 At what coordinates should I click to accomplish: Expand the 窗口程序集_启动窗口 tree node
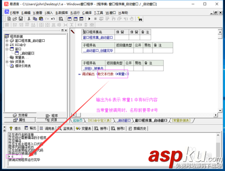coord(7,40)
